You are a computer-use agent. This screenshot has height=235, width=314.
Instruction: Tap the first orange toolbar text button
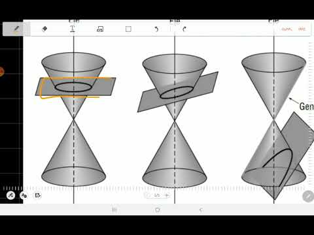[287, 29]
